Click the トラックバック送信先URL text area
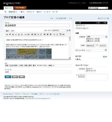Screen dimensions: 112x122 97,77
